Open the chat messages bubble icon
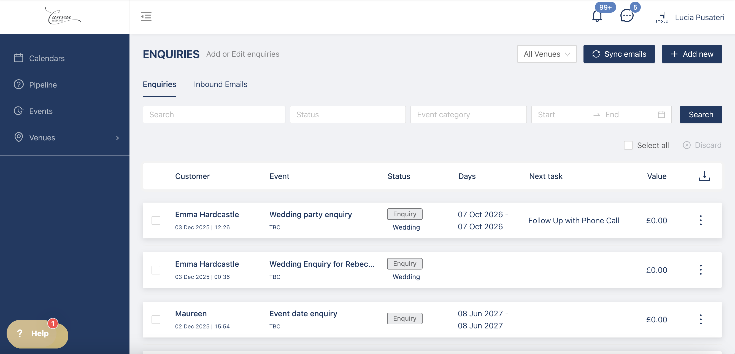The height and width of the screenshot is (354, 735). click(x=626, y=16)
